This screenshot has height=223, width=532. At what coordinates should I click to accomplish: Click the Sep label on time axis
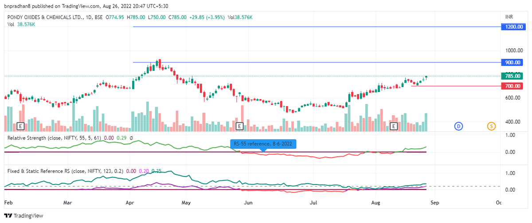[435, 203]
